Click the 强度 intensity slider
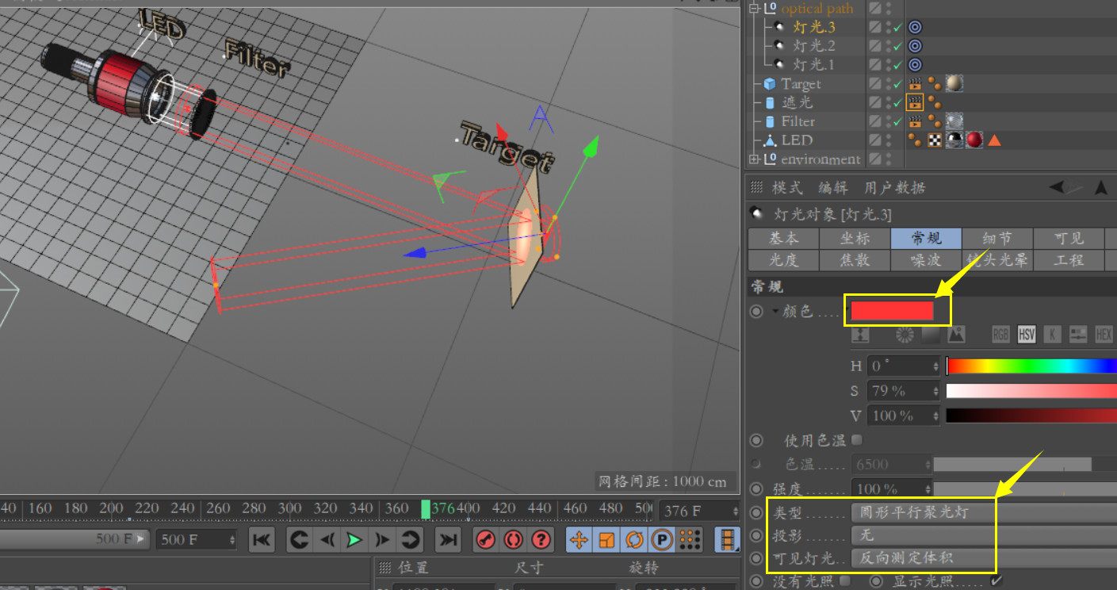The height and width of the screenshot is (590, 1117). 1025,489
